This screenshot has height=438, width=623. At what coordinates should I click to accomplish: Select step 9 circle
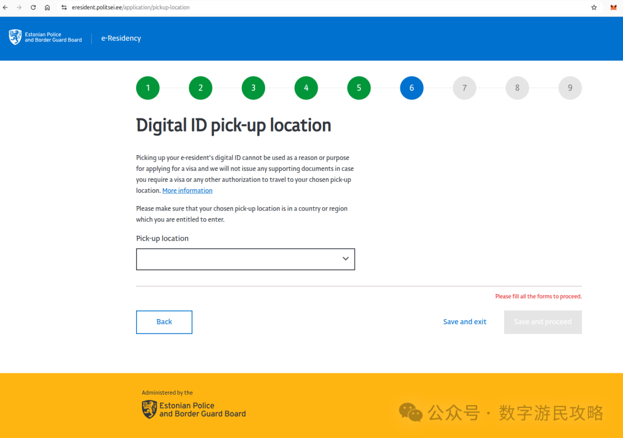(570, 88)
